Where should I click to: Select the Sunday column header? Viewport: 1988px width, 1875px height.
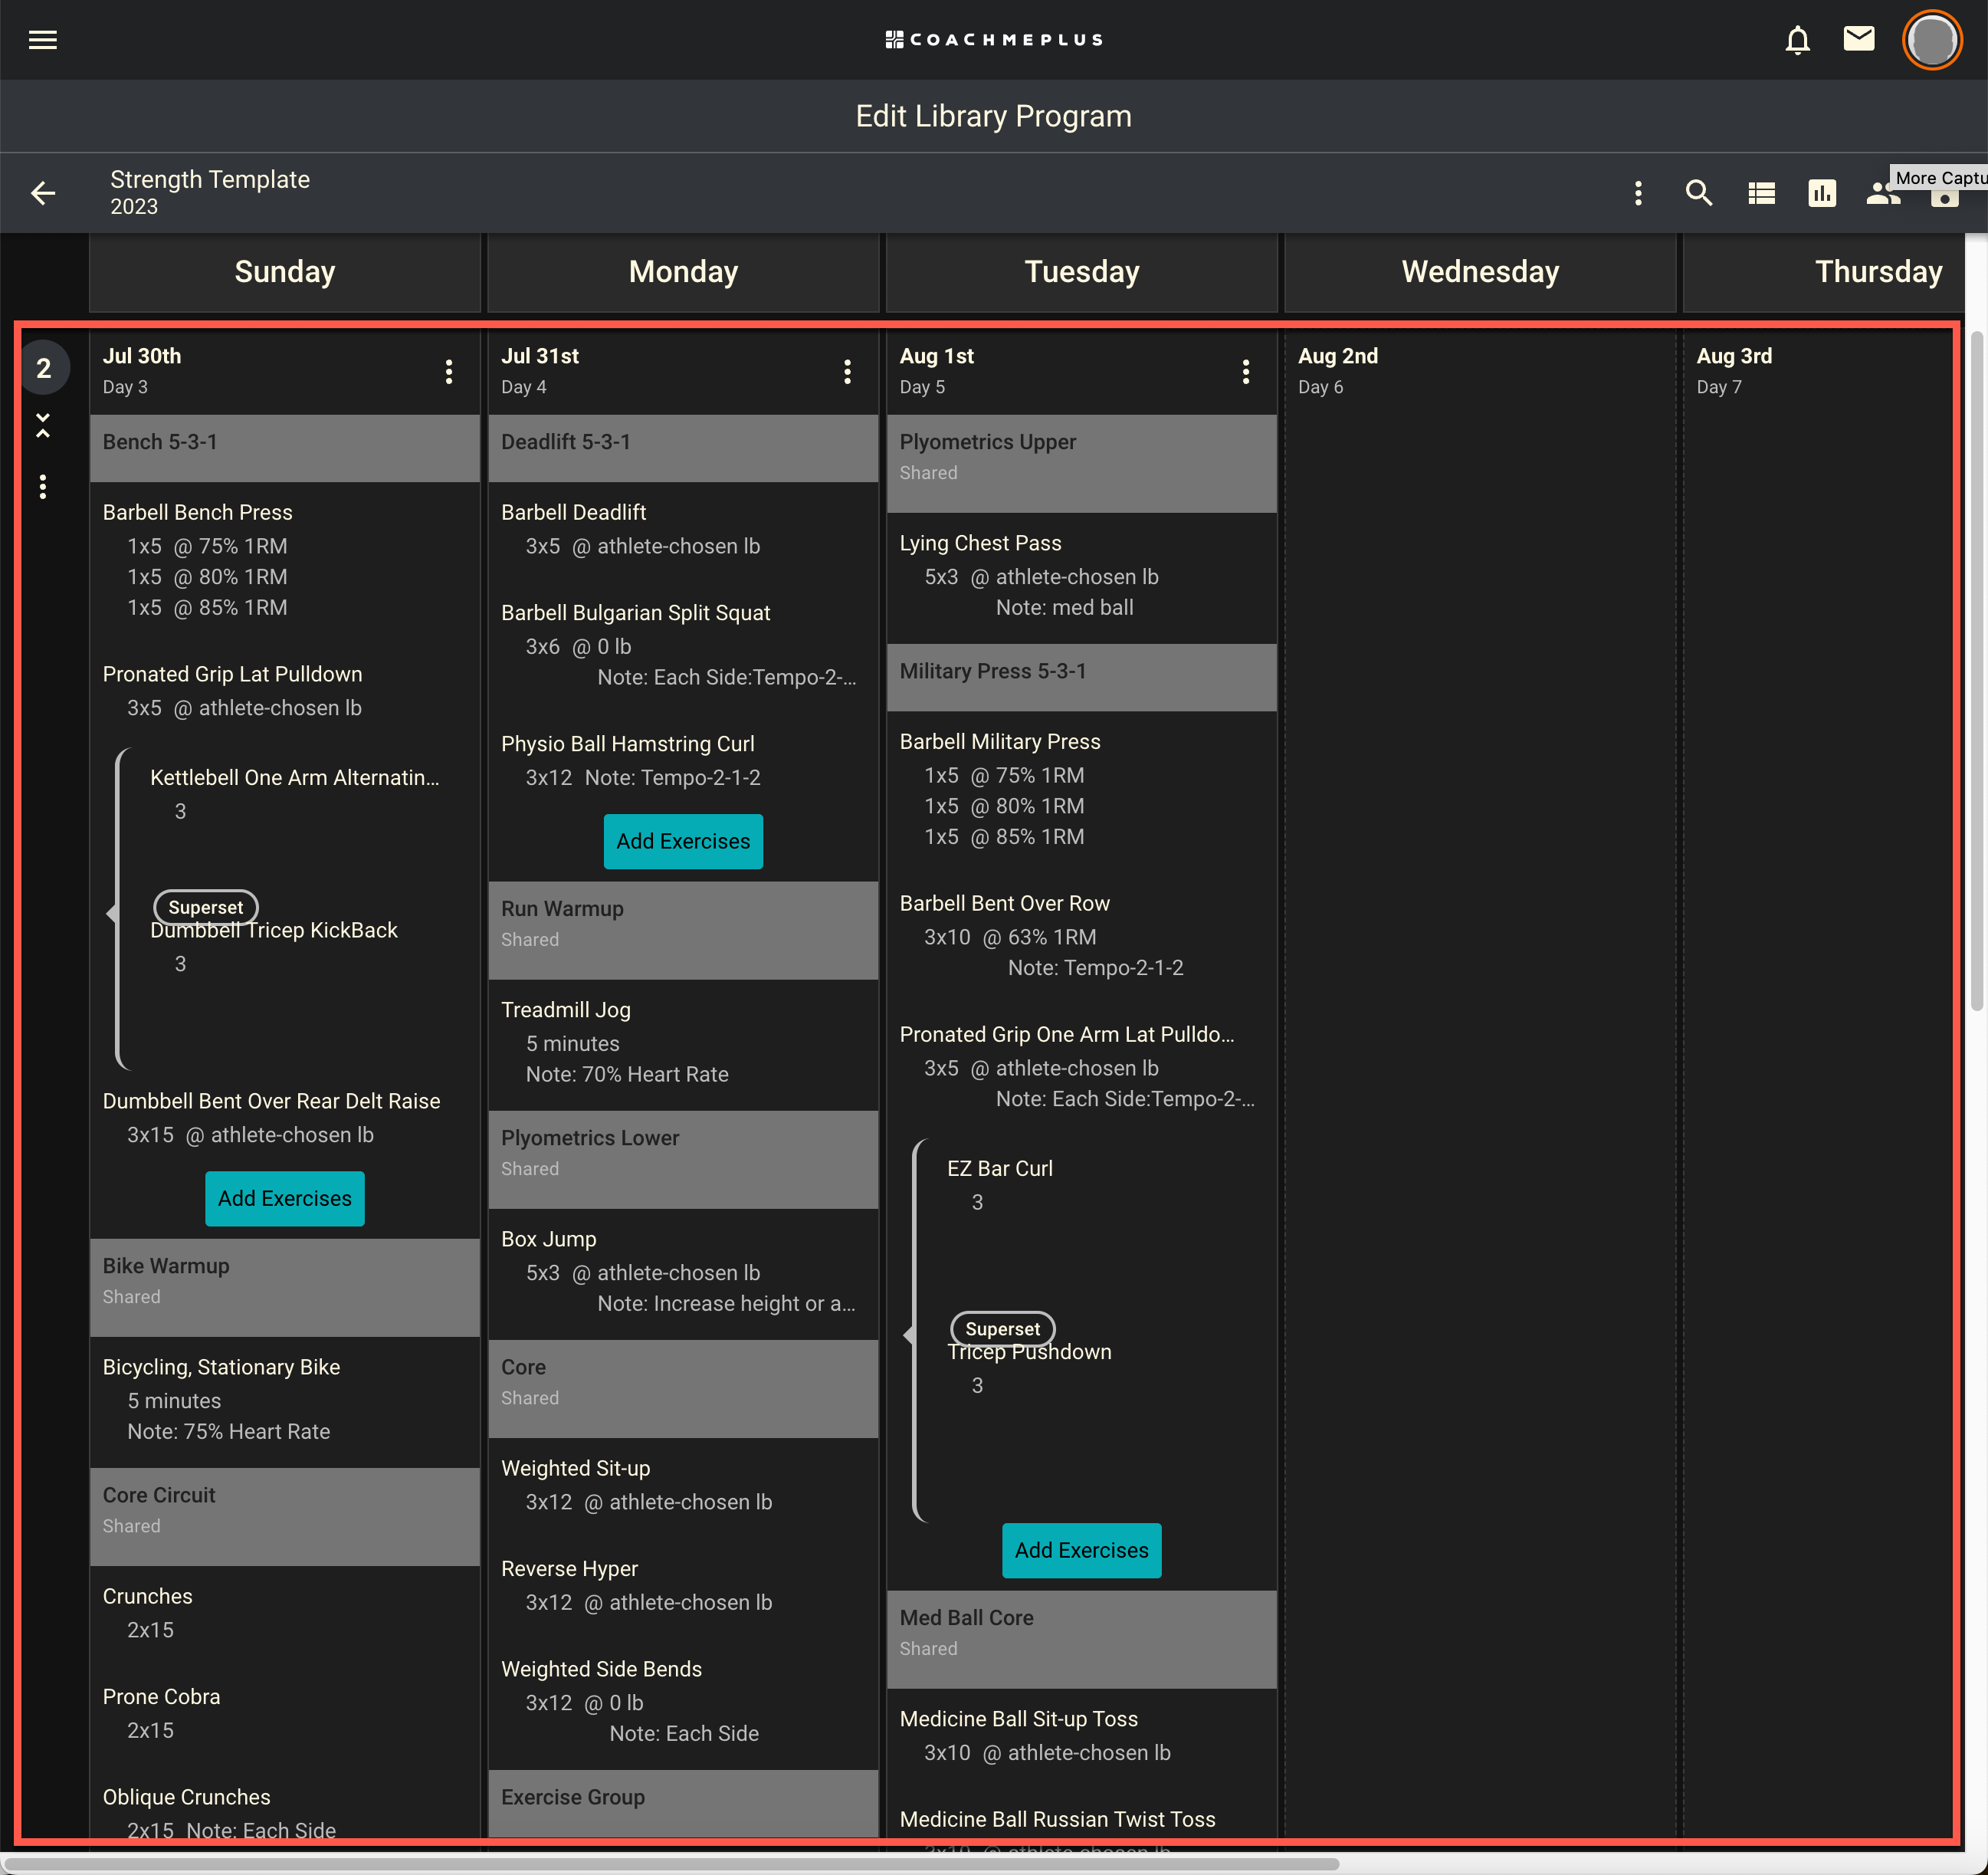point(285,272)
